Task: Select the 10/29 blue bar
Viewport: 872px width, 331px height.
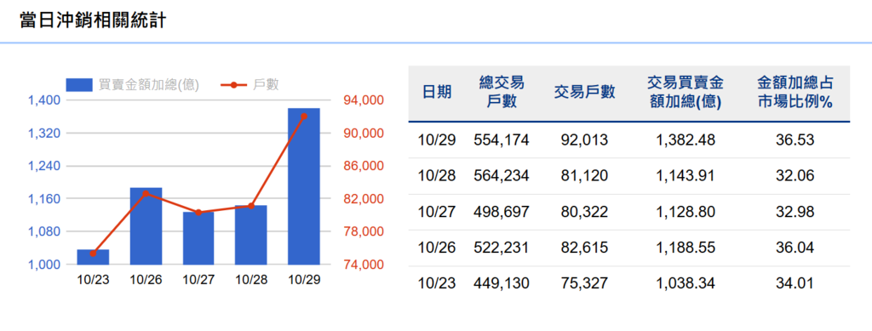Action: point(304,186)
